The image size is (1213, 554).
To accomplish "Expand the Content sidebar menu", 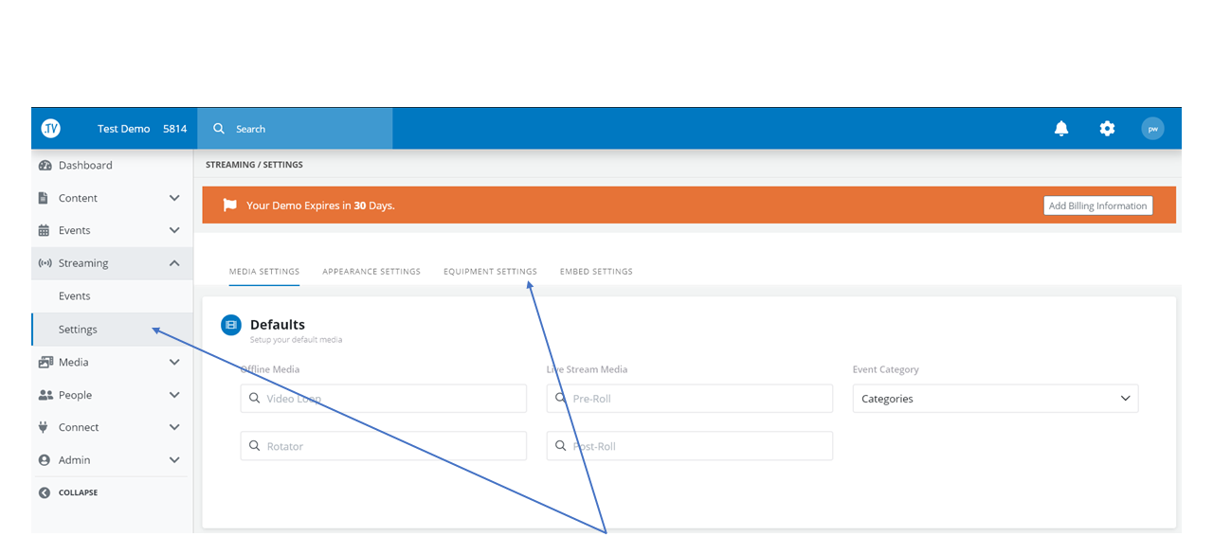I will (173, 198).
